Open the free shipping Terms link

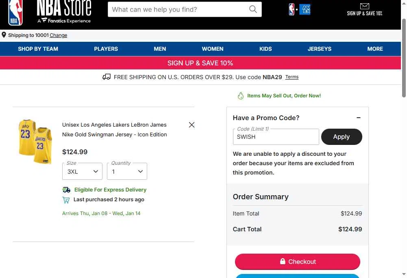point(292,77)
